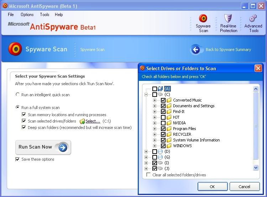Click the hard drive (J) icon
The image size is (267, 197).
[x=160, y=169]
